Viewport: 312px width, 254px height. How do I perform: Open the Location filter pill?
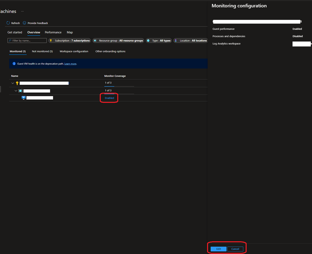point(191,41)
